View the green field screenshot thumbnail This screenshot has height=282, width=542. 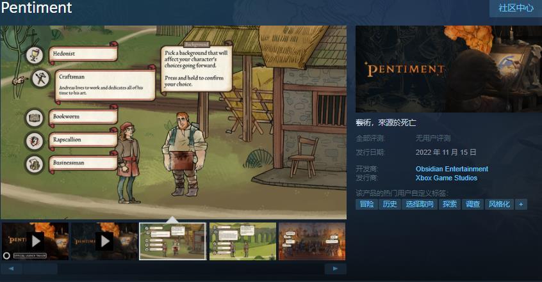pyautogui.click(x=243, y=241)
